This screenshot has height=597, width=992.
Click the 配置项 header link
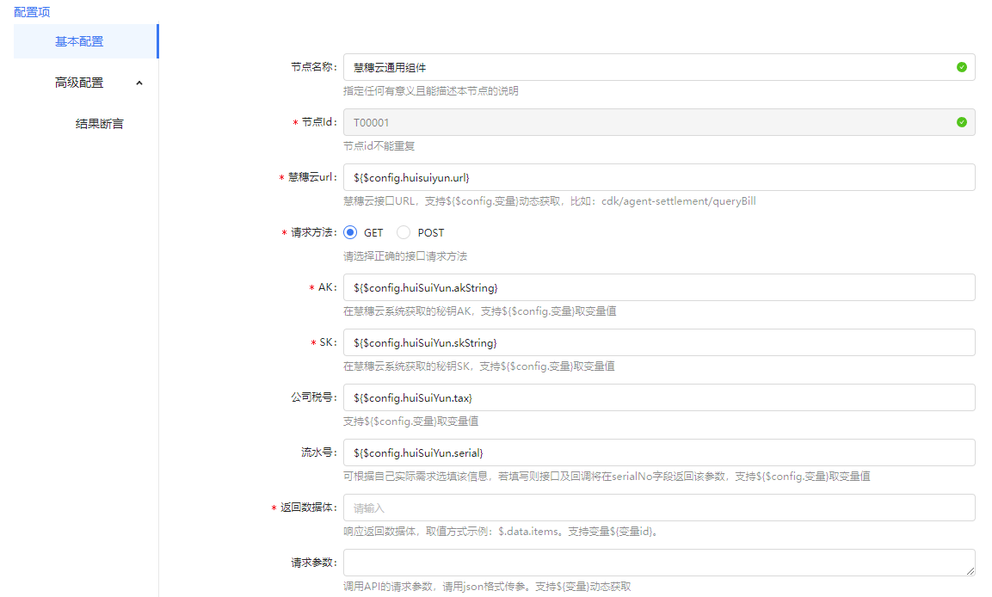(32, 11)
